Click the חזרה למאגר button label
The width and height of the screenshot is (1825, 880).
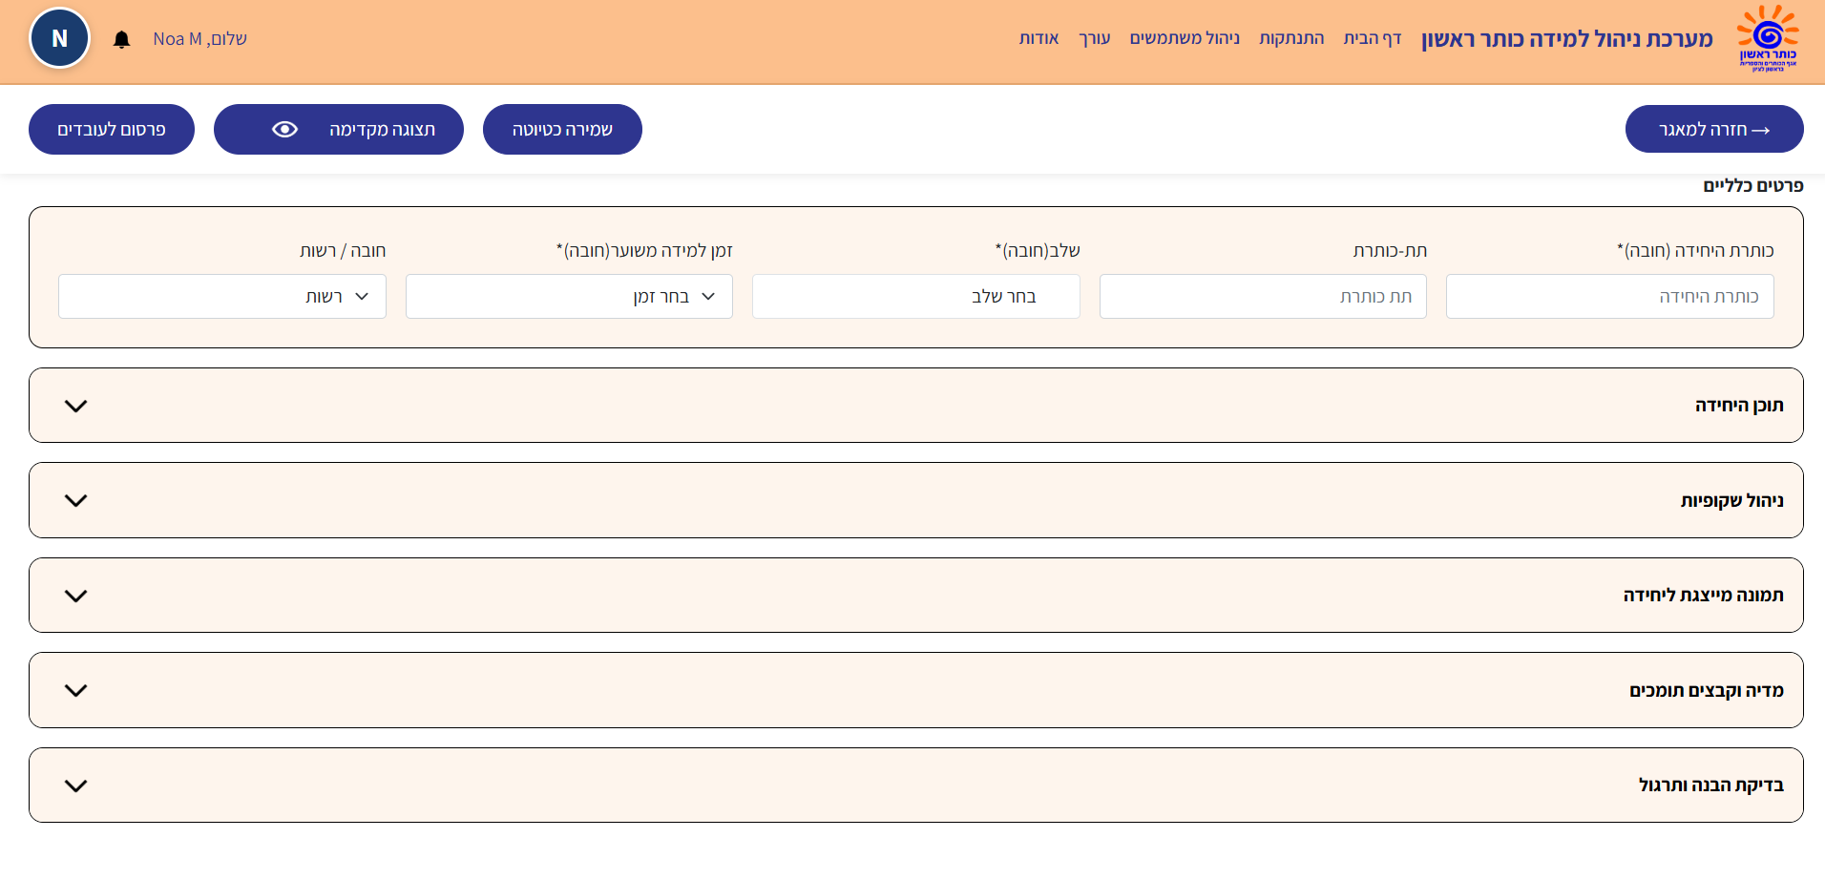(1703, 130)
